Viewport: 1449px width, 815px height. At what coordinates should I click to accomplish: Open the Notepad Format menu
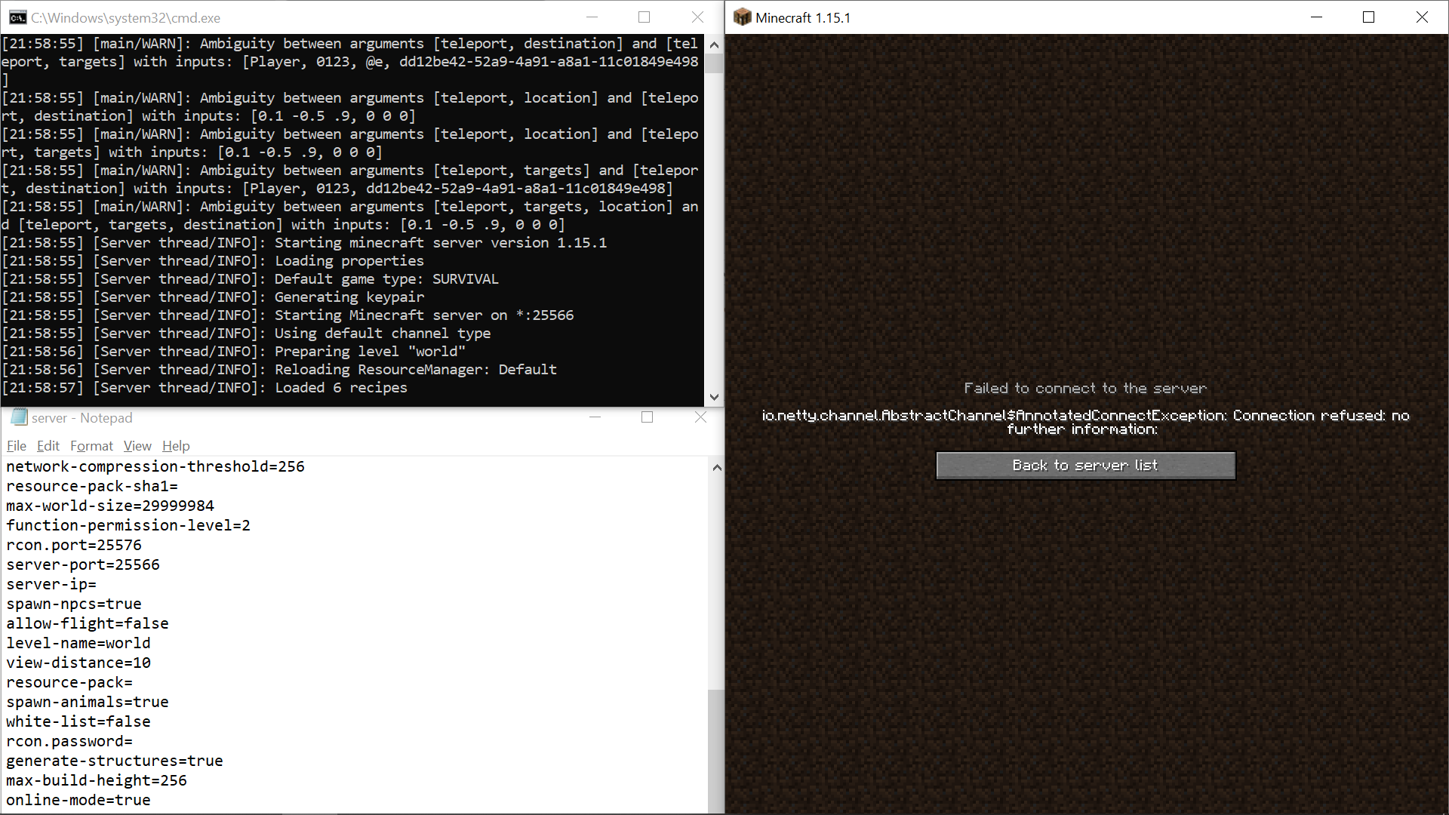coord(91,446)
